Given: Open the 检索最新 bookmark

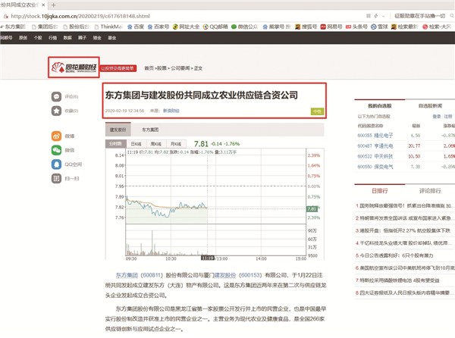Looking at the screenshot, I should (404, 27).
